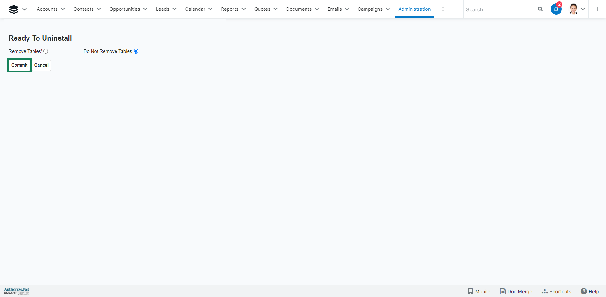606x297 pixels.
Task: Focus the global Search input field
Action: coord(499,9)
